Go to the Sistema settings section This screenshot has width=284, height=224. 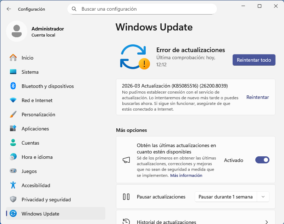point(30,72)
